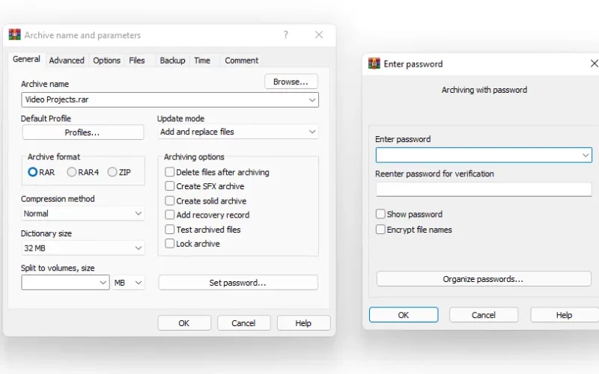The height and width of the screenshot is (374, 599).
Task: Open the MB unit dropdown
Action: (128, 283)
